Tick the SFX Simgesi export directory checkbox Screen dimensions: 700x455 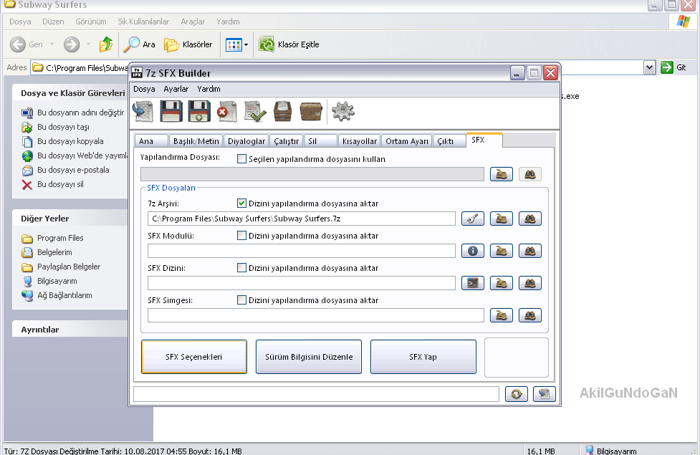tap(241, 300)
